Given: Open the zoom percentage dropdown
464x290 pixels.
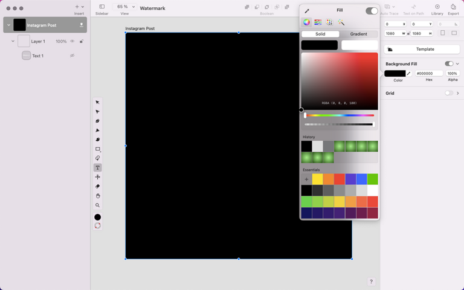Looking at the screenshot, I should click(134, 7).
